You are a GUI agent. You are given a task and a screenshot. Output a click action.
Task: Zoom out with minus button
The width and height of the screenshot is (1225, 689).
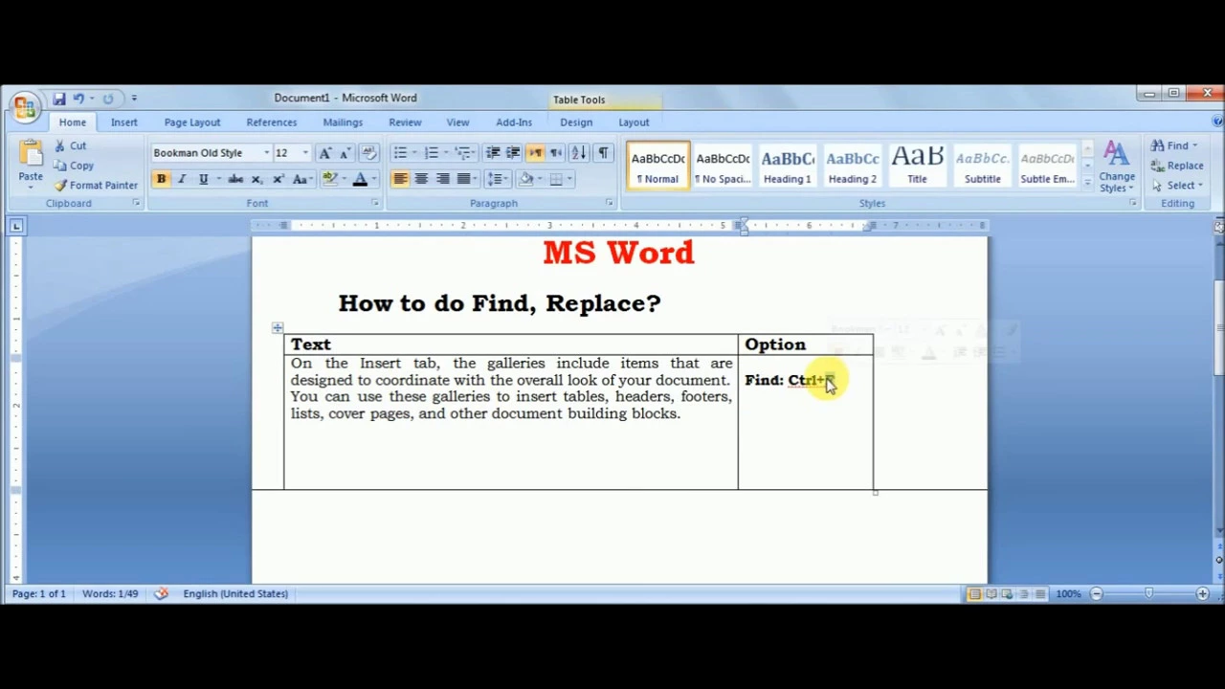1097,594
